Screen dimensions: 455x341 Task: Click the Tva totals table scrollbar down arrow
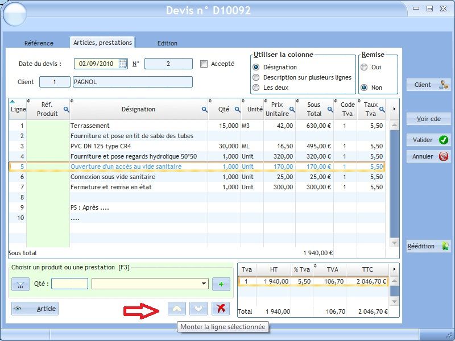tap(394, 302)
